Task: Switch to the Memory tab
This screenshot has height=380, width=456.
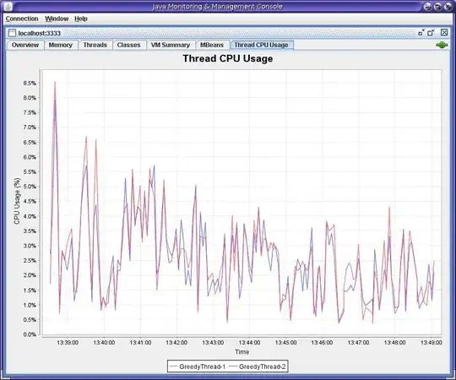Action: coord(61,45)
